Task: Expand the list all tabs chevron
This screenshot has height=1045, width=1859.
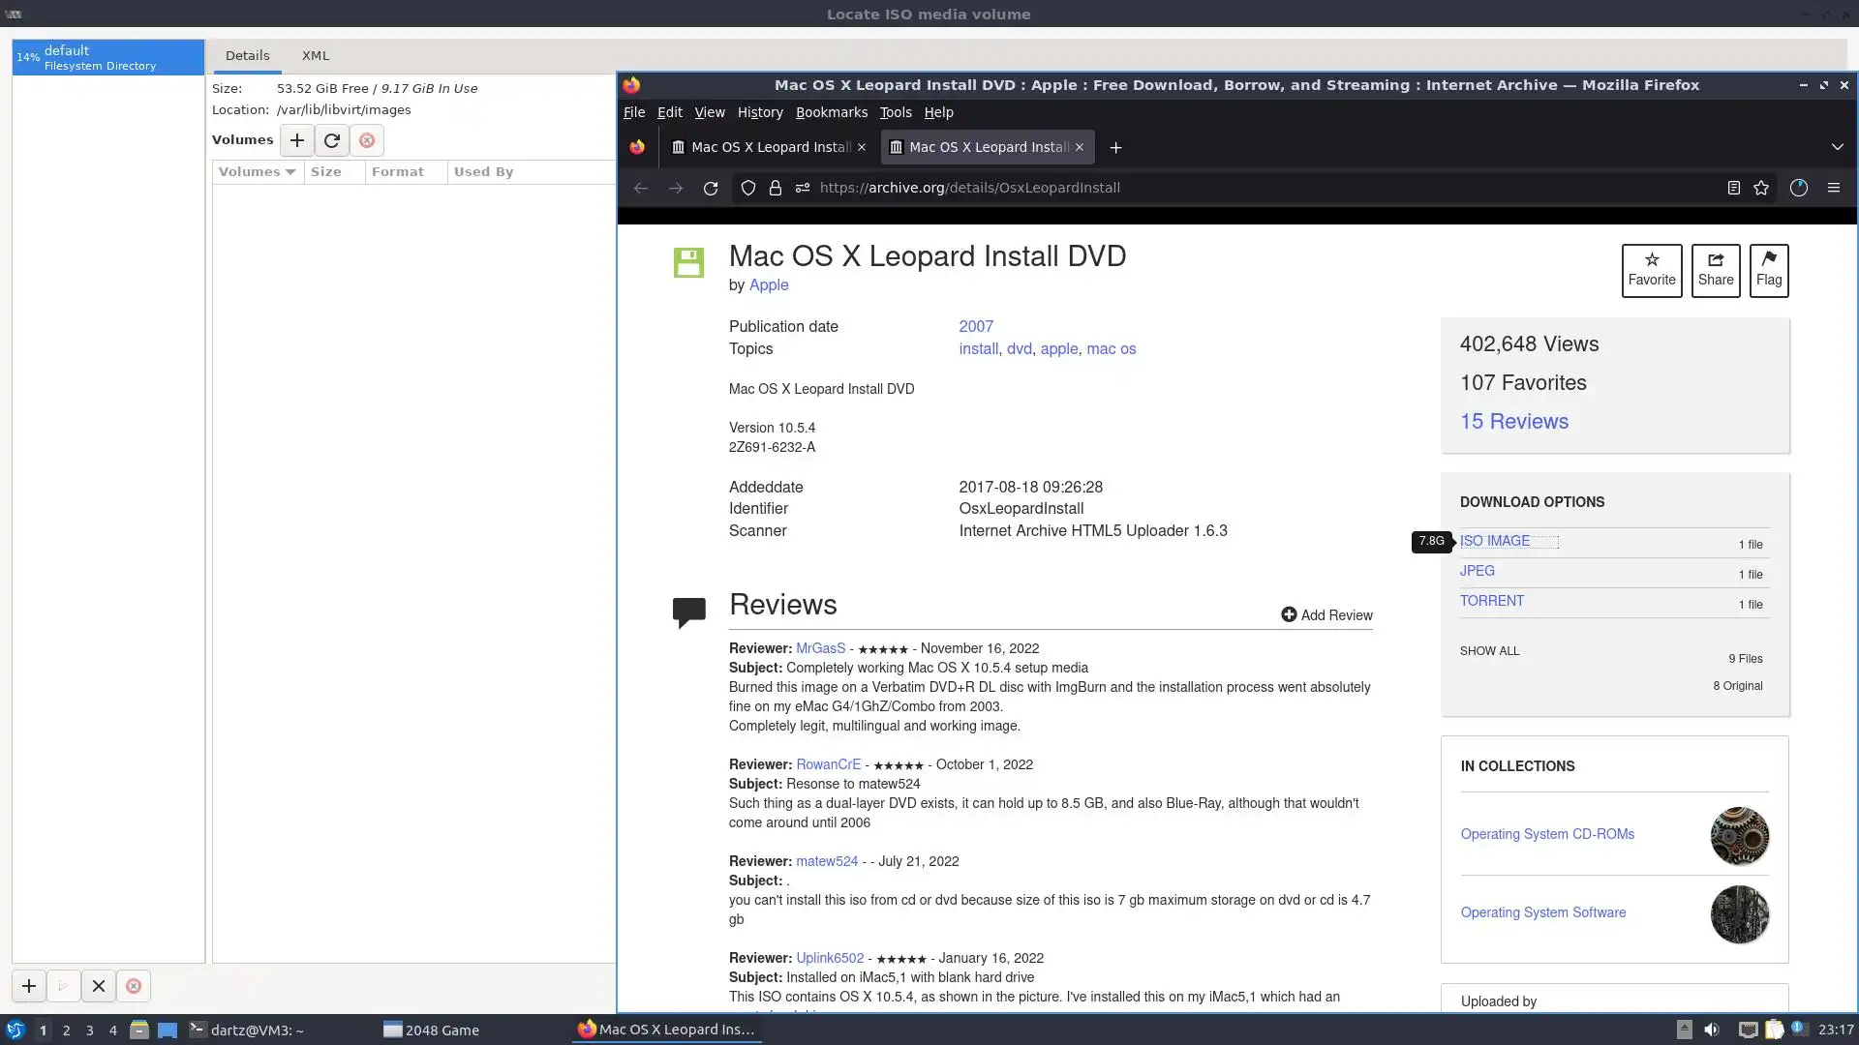Action: click(1837, 147)
